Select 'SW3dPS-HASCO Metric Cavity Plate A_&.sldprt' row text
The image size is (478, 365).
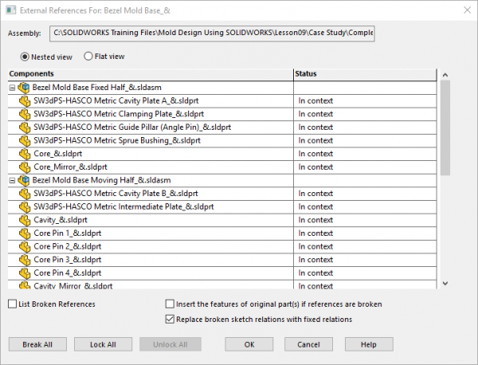(116, 101)
